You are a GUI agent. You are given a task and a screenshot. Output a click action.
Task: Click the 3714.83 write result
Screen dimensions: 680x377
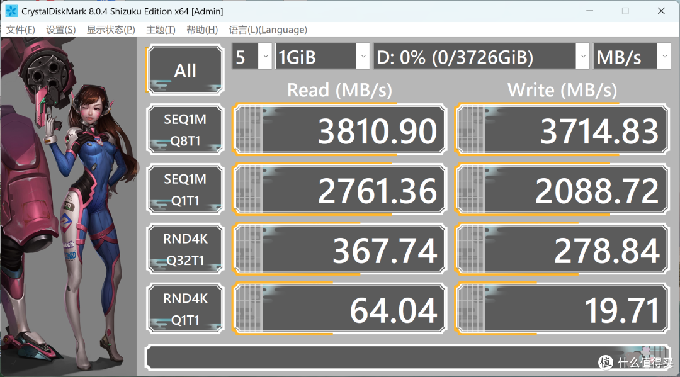pos(562,130)
